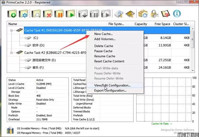
Task: Click the Read-data Only strategy value
Action: pyautogui.click(x=45, y=100)
